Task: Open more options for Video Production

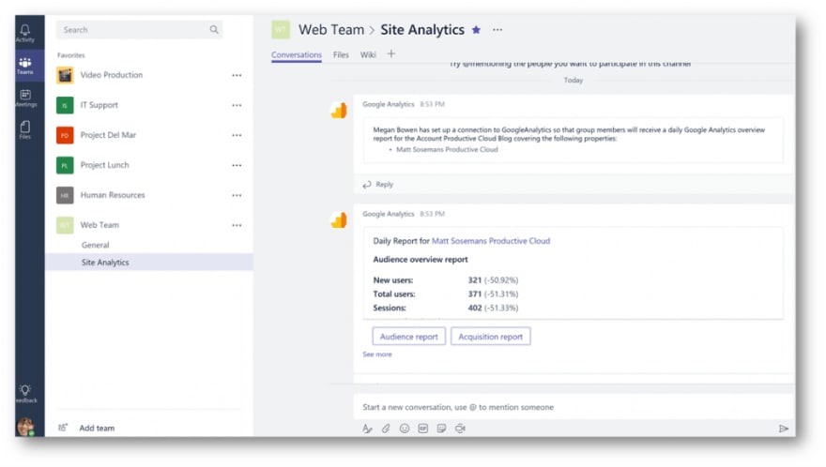Action: [237, 75]
